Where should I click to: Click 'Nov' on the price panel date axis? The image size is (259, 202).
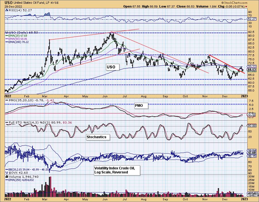pos(205,96)
